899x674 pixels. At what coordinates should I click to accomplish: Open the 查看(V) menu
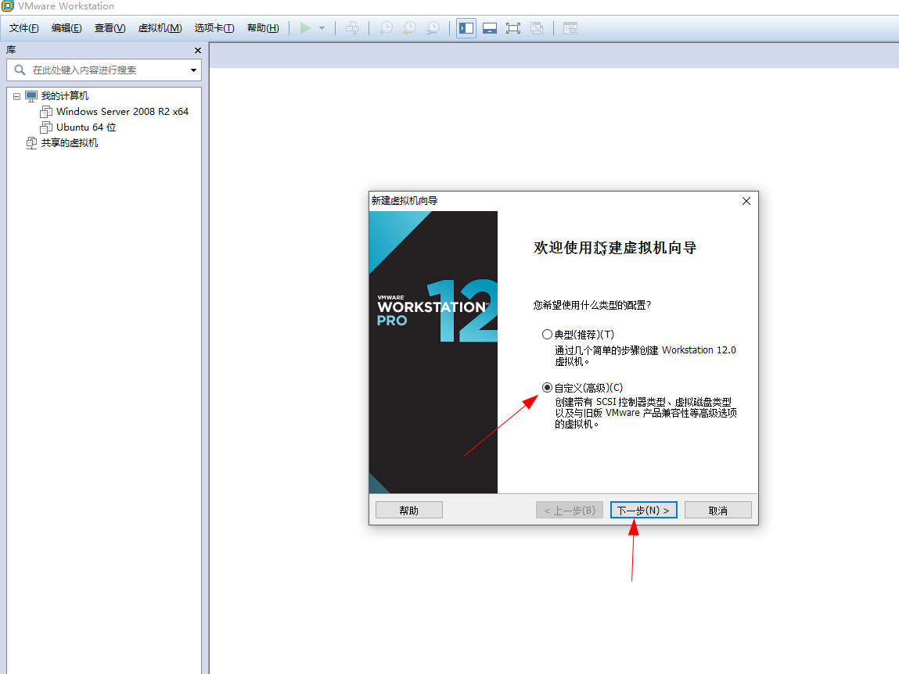tap(110, 28)
